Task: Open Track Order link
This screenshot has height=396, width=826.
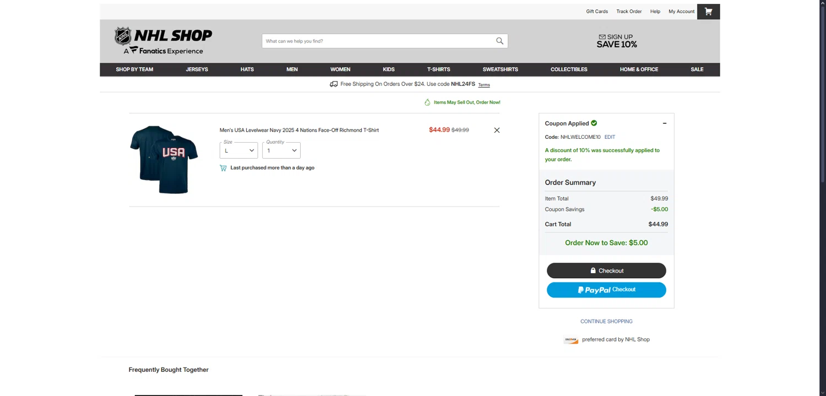Action: pos(629,12)
